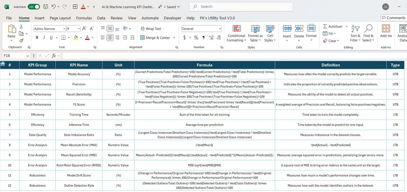Viewport: 407px width, 192px height.
Task: Click the Merge & Center button
Action: click(155, 38)
